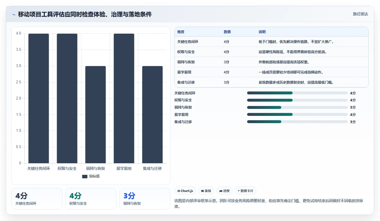
Task: Select the 易学易用 table row cell
Action: click(184, 72)
